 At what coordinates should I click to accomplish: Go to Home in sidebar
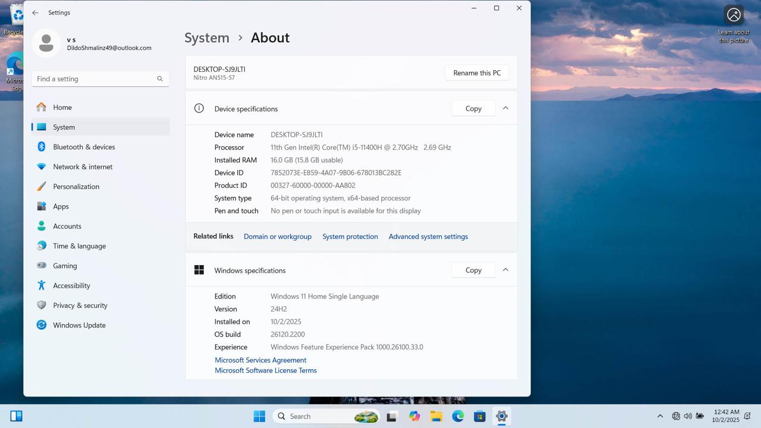point(62,108)
